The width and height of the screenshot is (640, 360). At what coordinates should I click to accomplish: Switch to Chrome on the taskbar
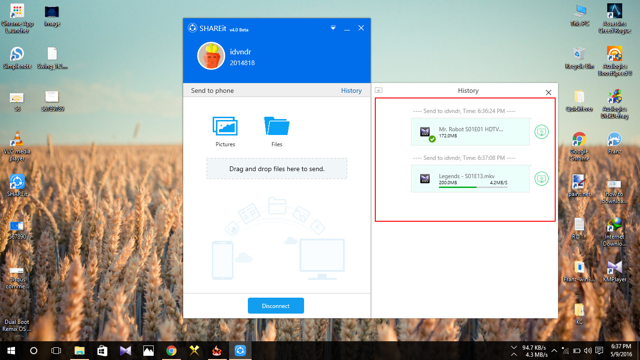click(171, 351)
